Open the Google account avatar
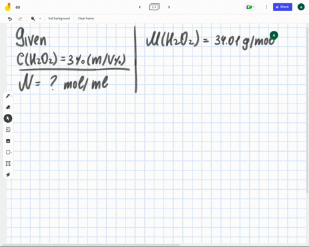 click(x=301, y=7)
